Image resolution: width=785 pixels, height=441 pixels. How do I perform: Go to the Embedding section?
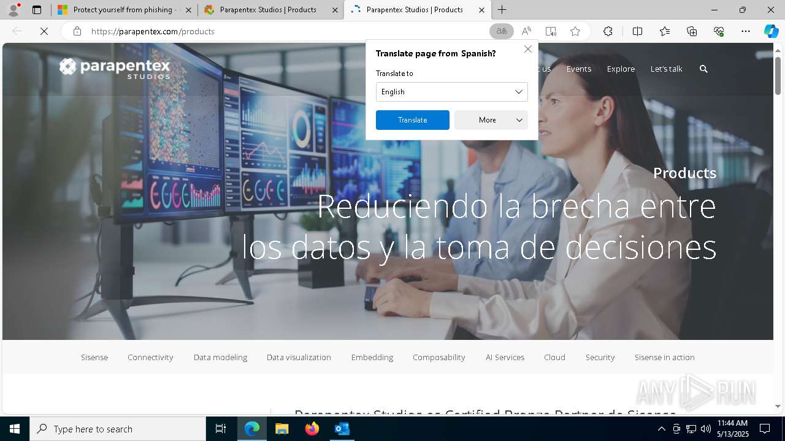pyautogui.click(x=372, y=357)
